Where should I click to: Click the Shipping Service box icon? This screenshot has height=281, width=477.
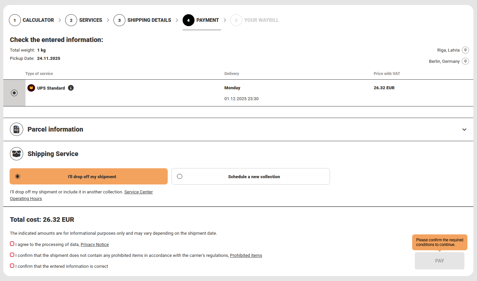(17, 154)
